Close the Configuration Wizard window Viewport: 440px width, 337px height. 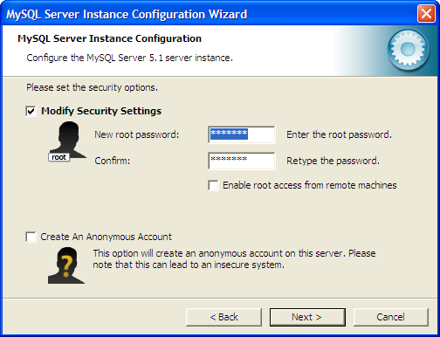(x=426, y=14)
